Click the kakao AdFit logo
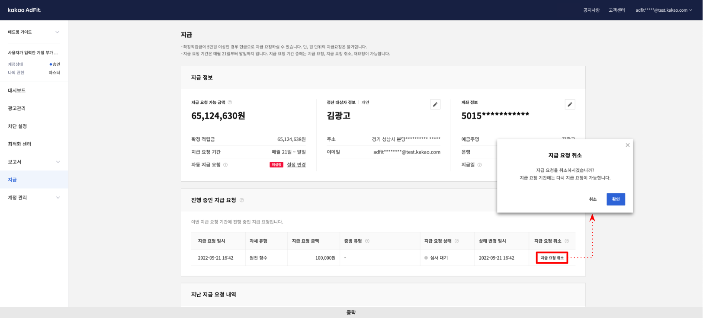 click(24, 10)
